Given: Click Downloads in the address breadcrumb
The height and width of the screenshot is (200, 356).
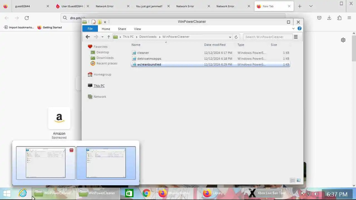Looking at the screenshot, I should [148, 37].
